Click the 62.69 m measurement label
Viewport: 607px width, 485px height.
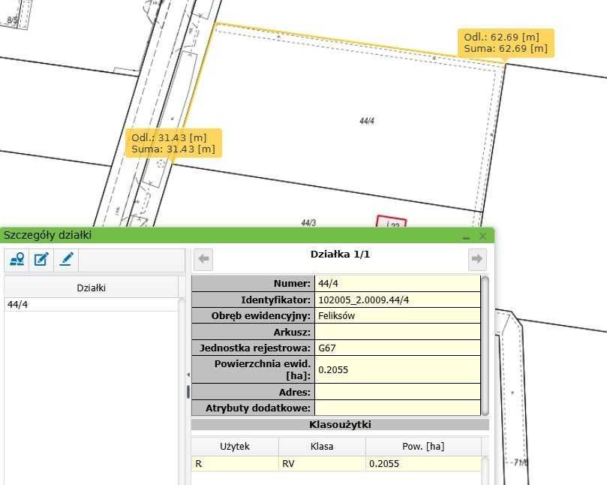tap(506, 43)
